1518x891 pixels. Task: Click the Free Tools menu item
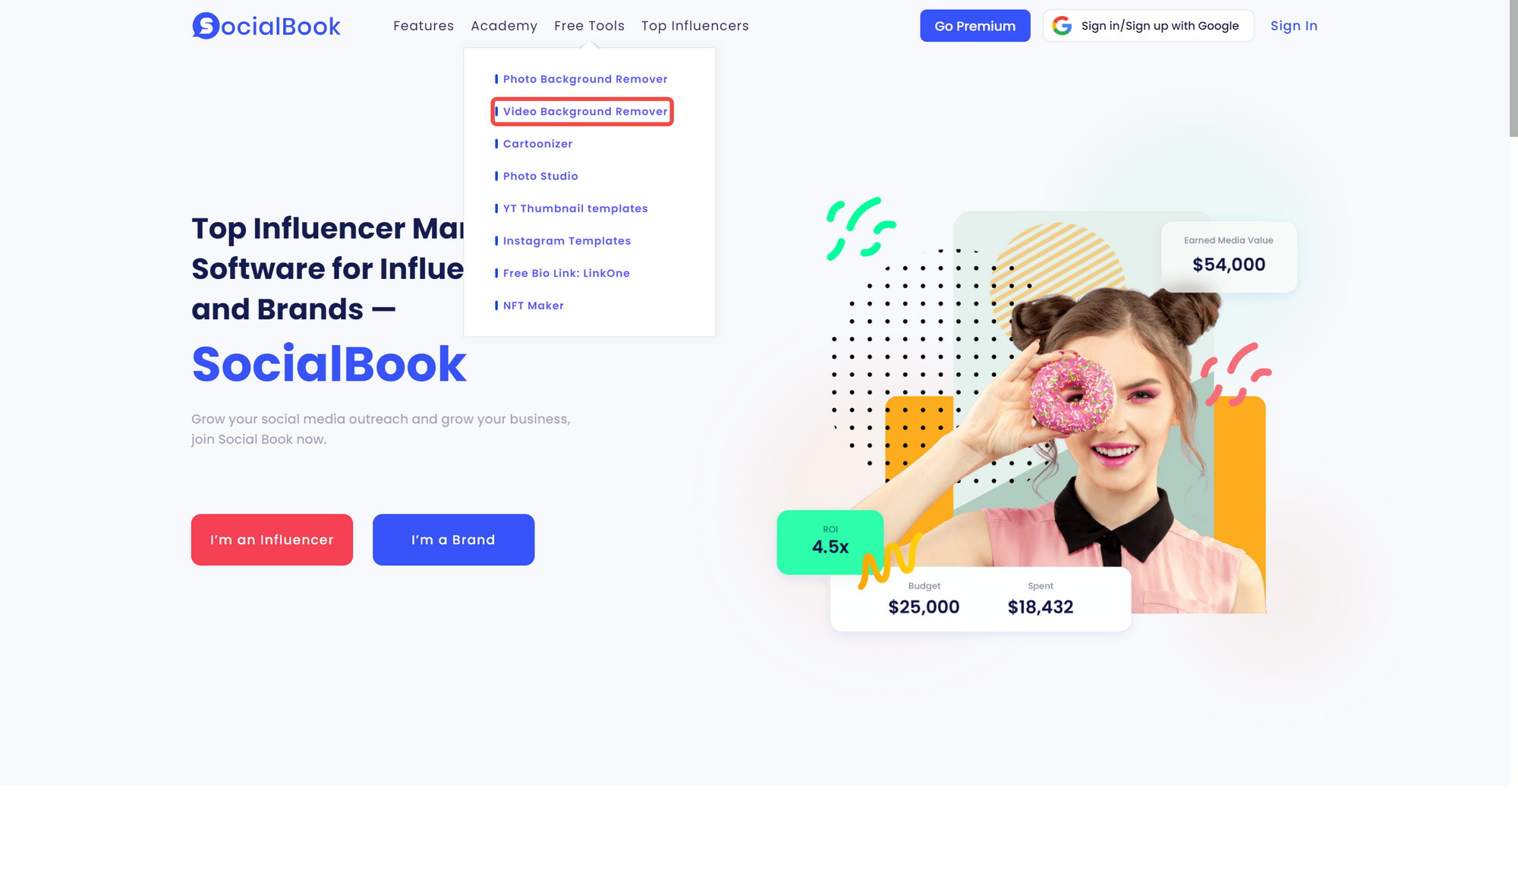coord(589,26)
